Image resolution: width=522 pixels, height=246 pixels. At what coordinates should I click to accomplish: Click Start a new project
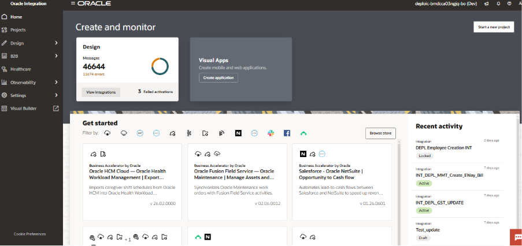(x=494, y=27)
